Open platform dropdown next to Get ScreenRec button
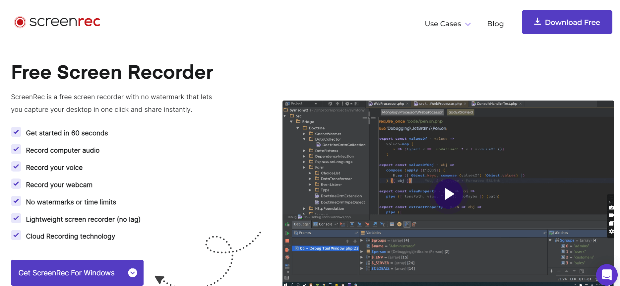This screenshot has width=620, height=286. point(133,273)
